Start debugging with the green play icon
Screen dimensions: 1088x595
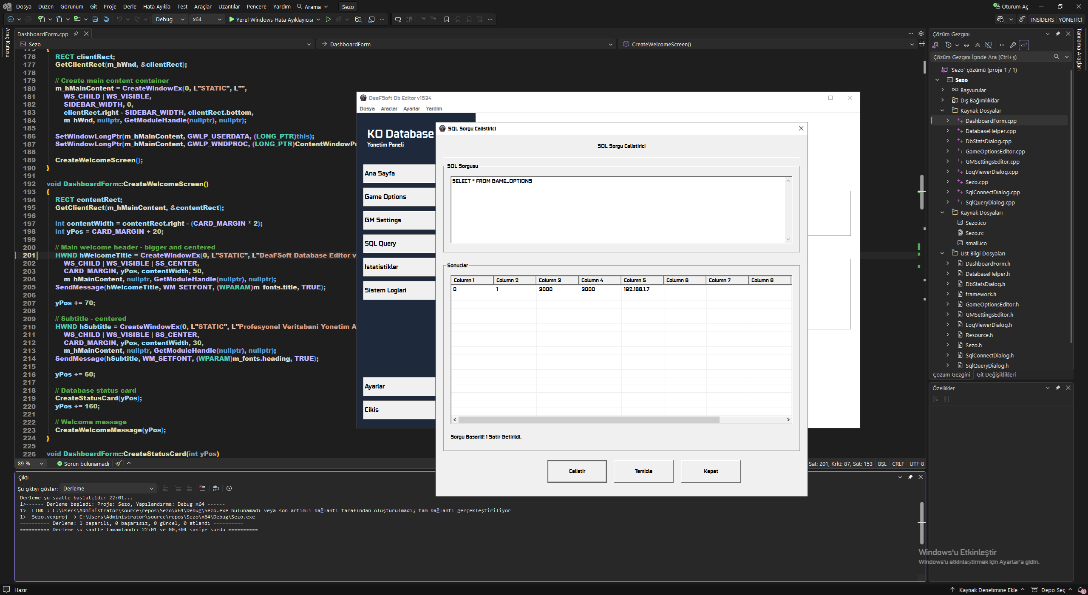point(232,19)
